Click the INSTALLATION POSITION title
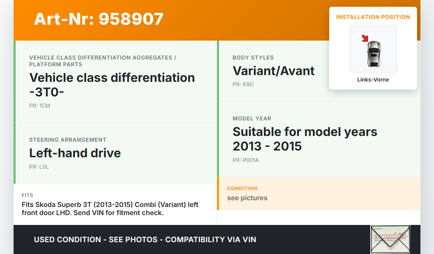 [373, 17]
